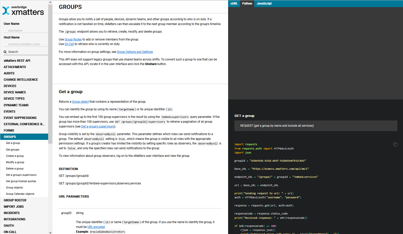Collapse the GROUPS section
The image size is (403, 234).
pyautogui.click(x=24, y=137)
